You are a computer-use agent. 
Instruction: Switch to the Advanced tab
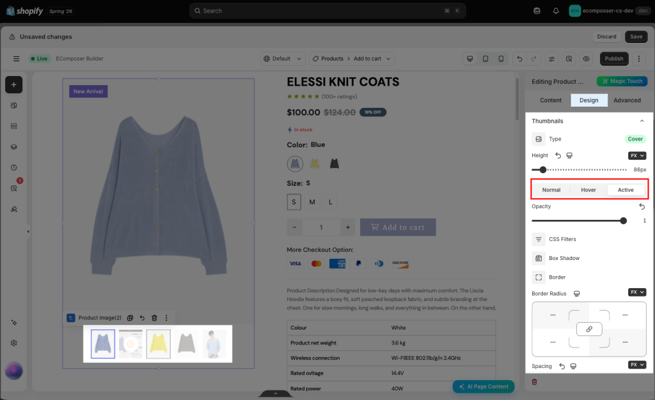coord(627,100)
